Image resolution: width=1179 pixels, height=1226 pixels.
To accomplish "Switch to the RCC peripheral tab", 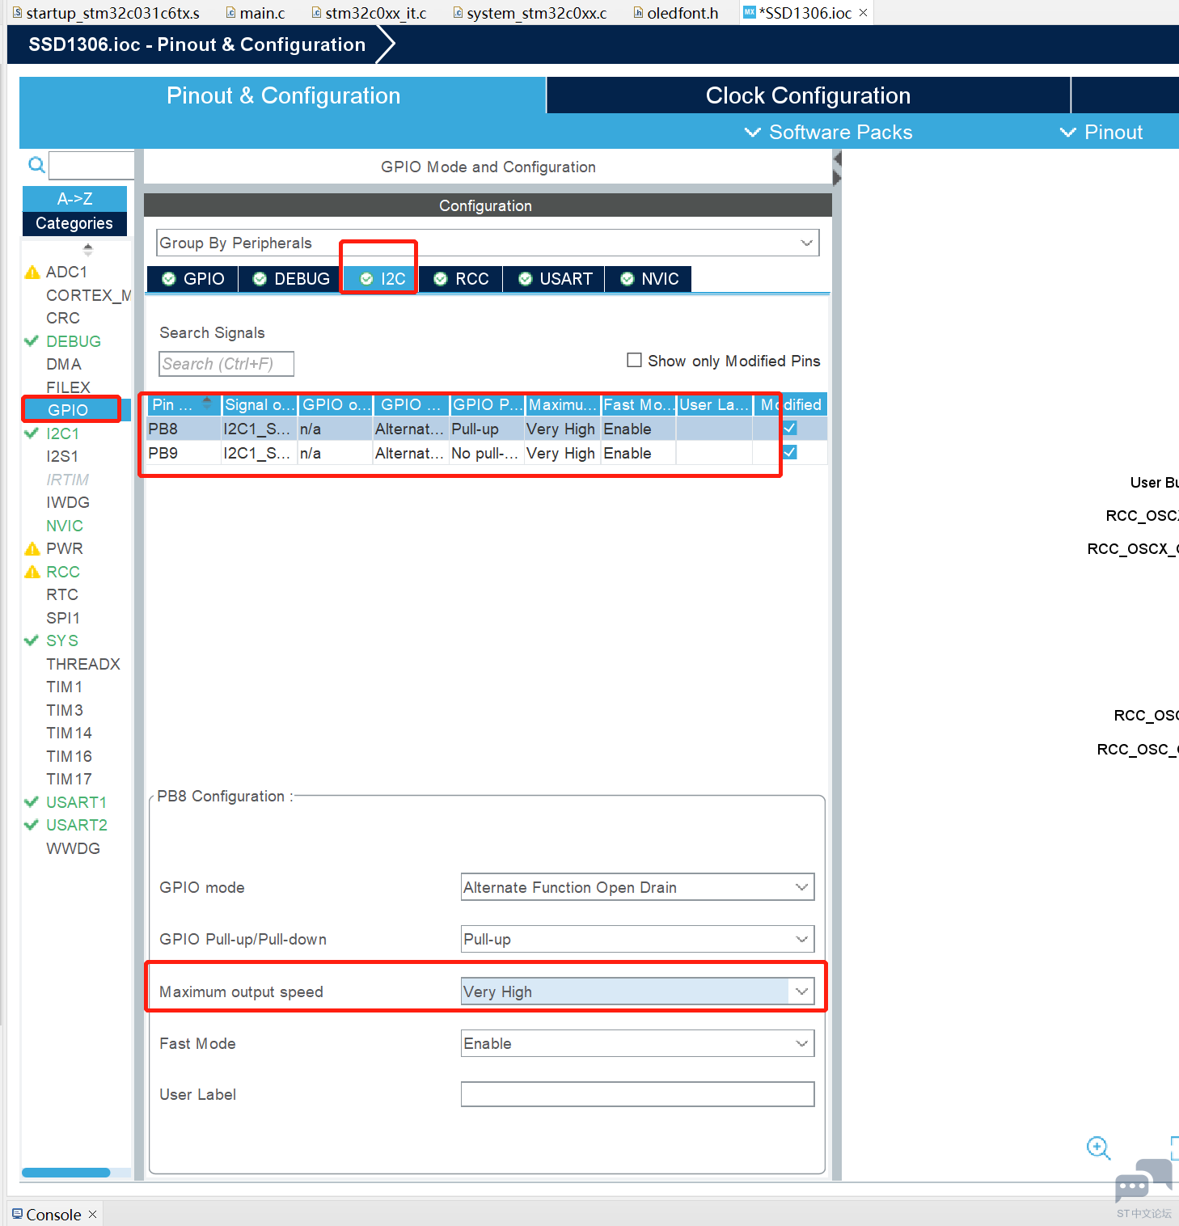I will pyautogui.click(x=461, y=278).
